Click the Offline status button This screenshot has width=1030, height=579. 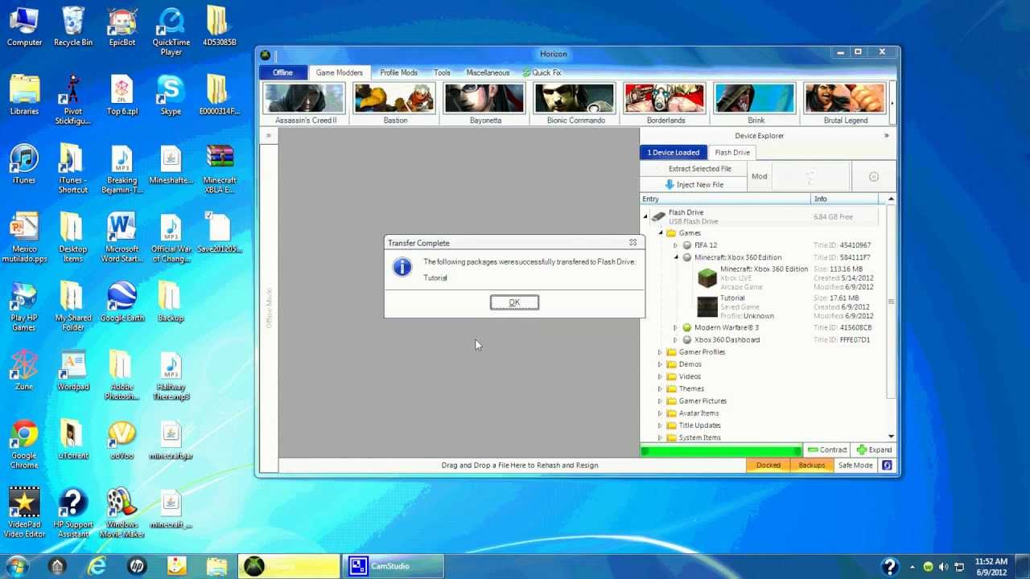[x=282, y=72]
